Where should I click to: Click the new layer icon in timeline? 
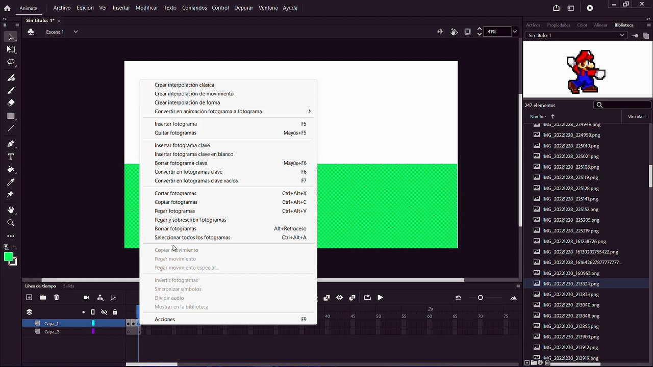(29, 297)
